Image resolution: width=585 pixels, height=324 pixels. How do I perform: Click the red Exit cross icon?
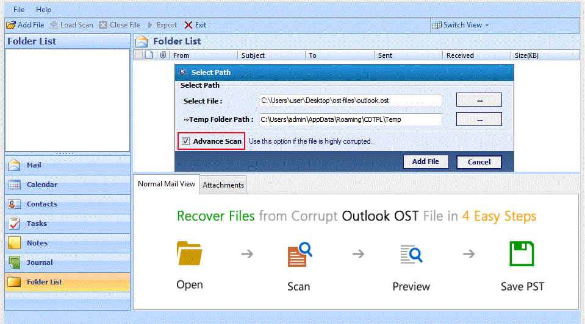tap(188, 25)
